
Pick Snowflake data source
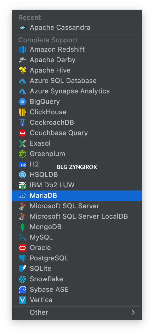click(x=77, y=279)
